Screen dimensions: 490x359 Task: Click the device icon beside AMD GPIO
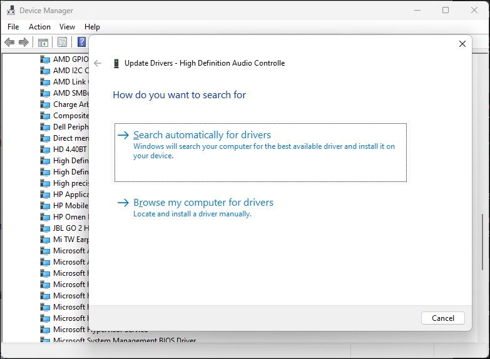click(45, 59)
